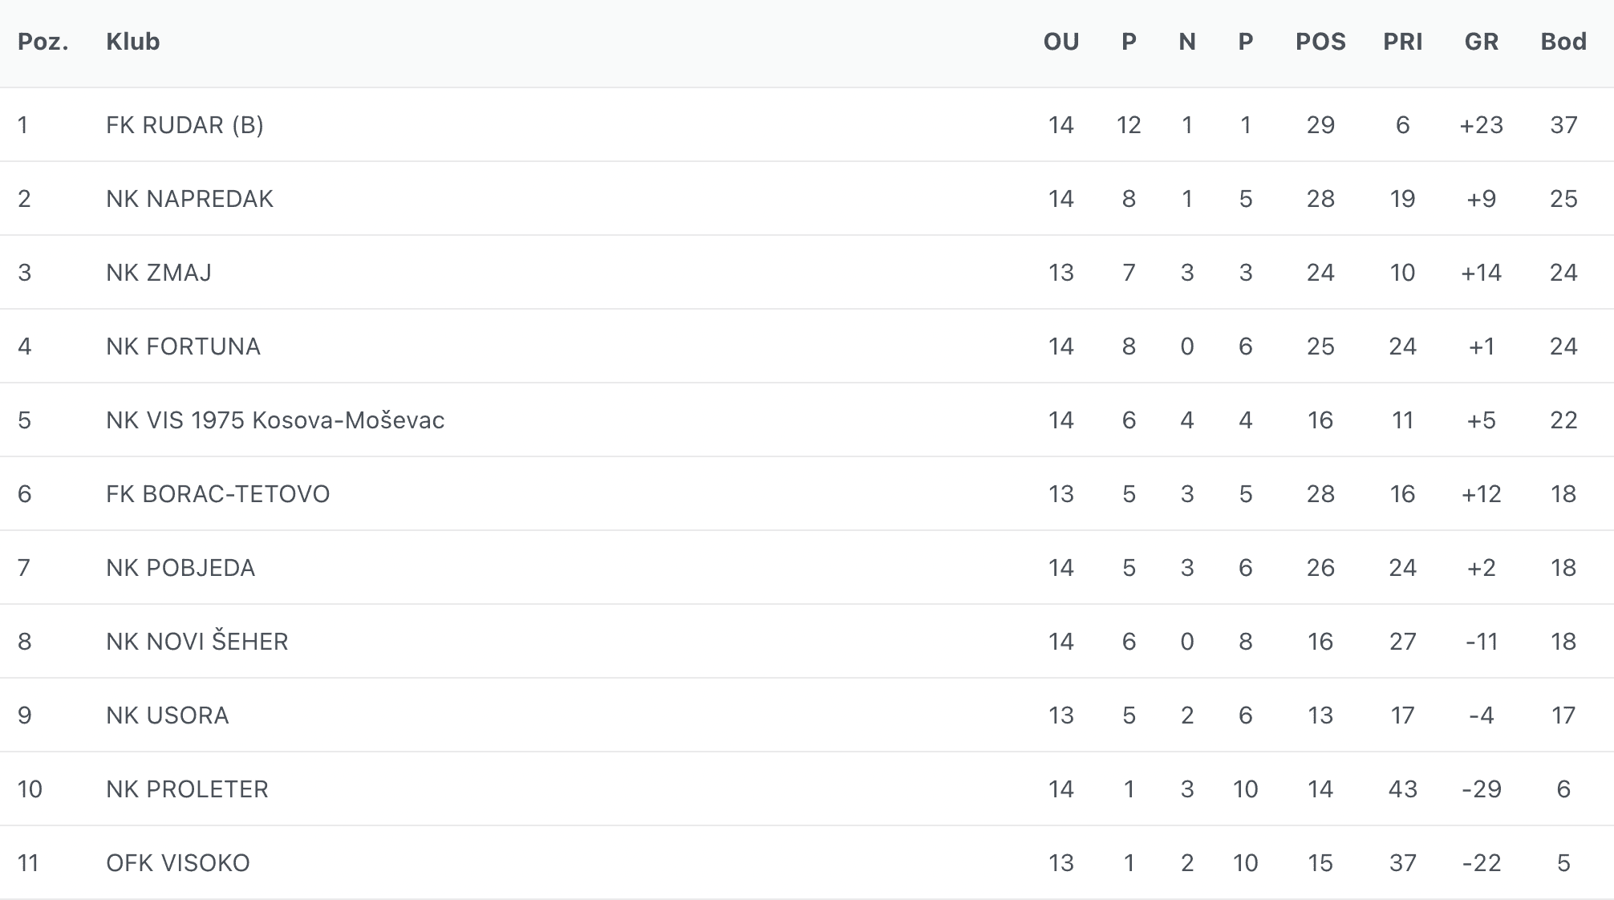This screenshot has height=900, width=1614.
Task: Click the OU column header
Action: click(x=1060, y=42)
